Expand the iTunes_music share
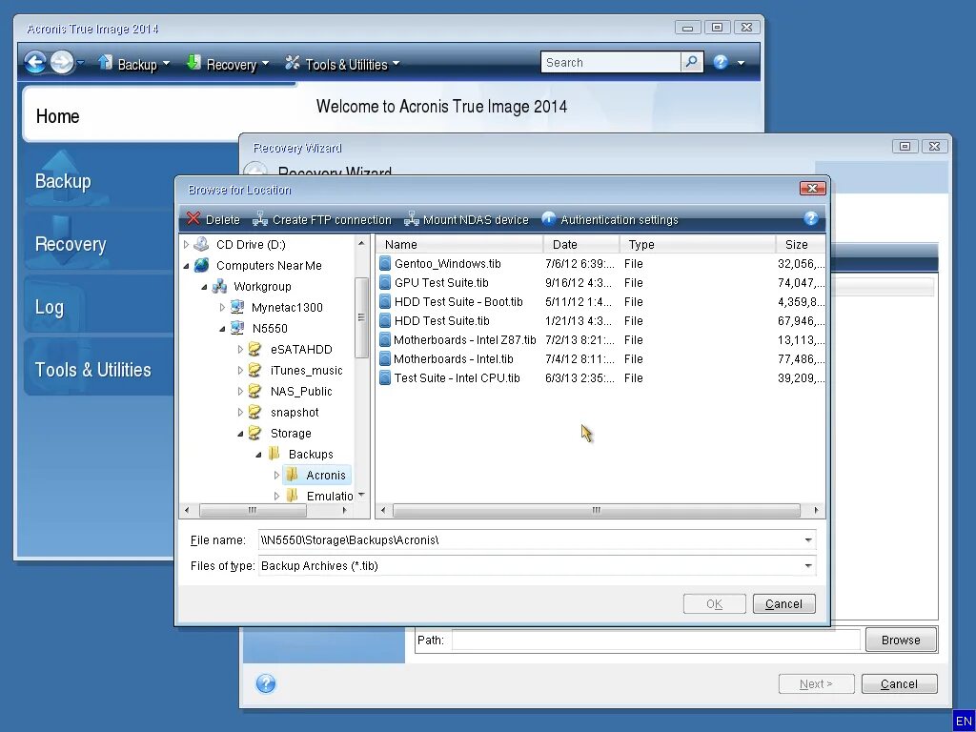The width and height of the screenshot is (976, 732). click(x=240, y=371)
